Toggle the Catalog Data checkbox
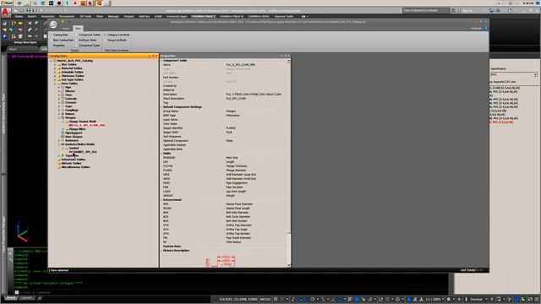541x304 pixels. click(52, 35)
